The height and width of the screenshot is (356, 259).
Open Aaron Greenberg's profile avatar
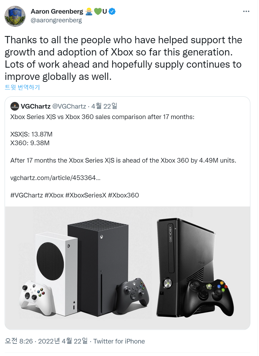15,16
